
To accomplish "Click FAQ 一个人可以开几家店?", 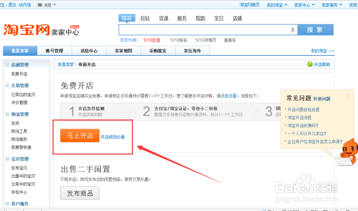I will point(307,134).
